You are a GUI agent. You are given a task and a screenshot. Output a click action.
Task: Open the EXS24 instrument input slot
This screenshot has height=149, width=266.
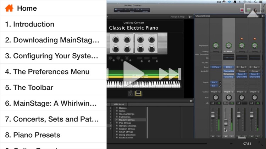(229, 67)
